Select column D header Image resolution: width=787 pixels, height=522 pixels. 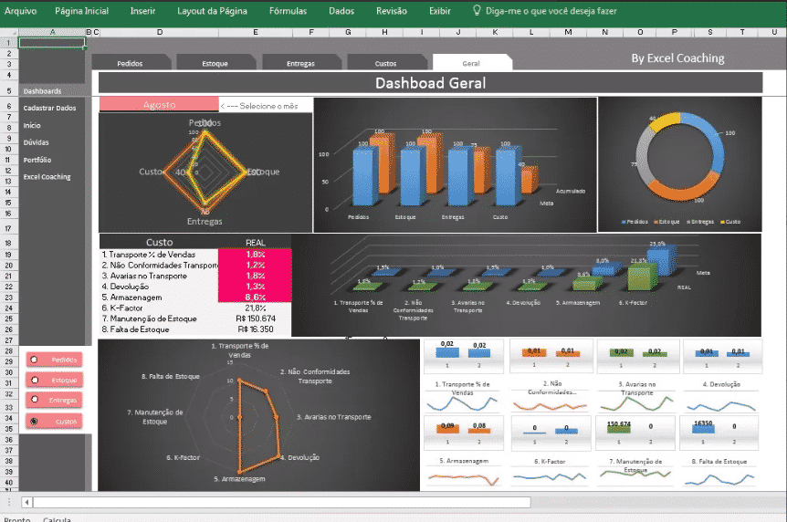tap(159, 32)
